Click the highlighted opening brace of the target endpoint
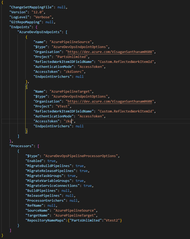 point(26,87)
